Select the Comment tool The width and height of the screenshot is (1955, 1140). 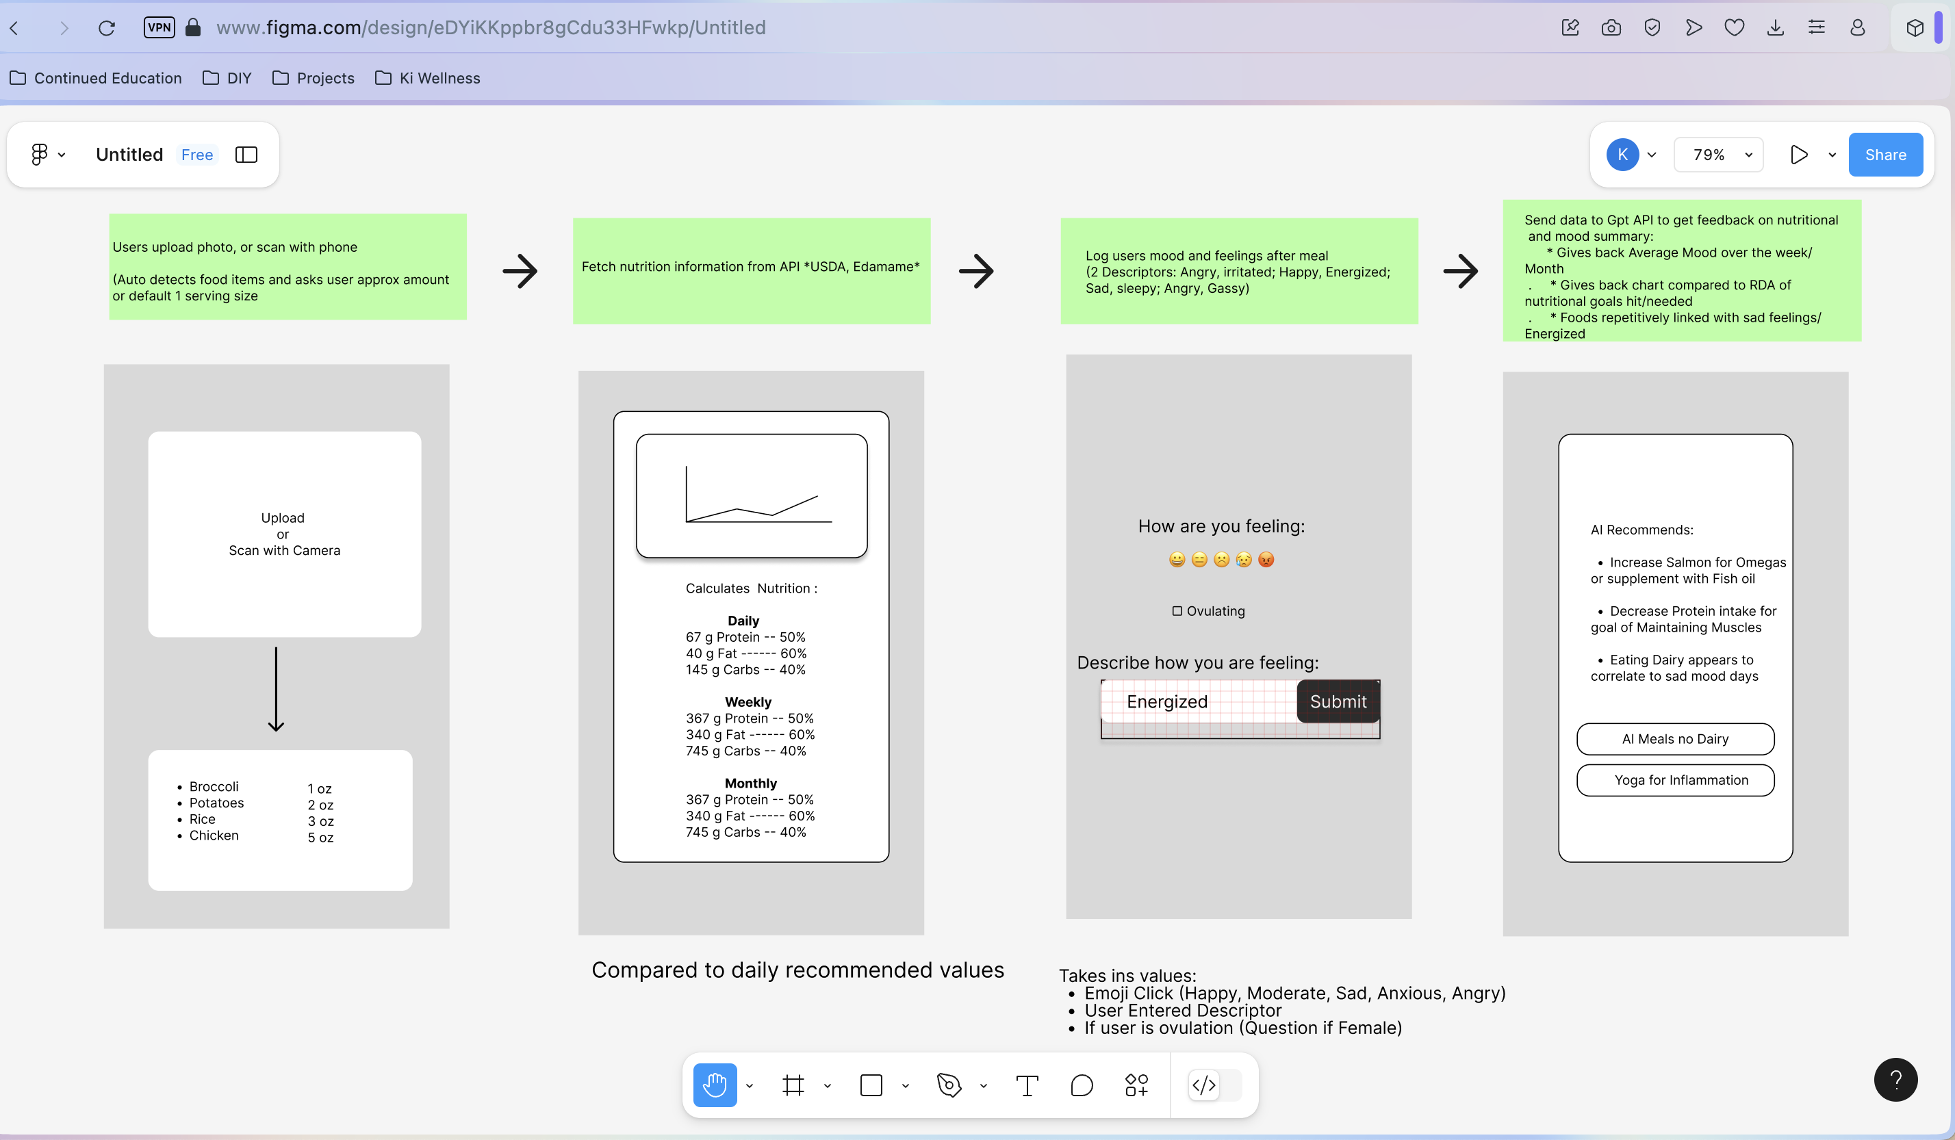[1082, 1085]
